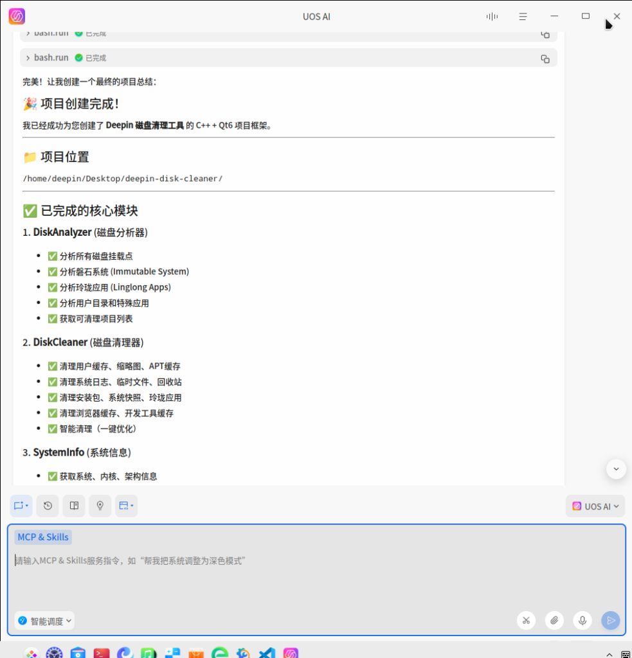Open the new conversation dropdown button
The height and width of the screenshot is (658, 632).
(x=21, y=506)
